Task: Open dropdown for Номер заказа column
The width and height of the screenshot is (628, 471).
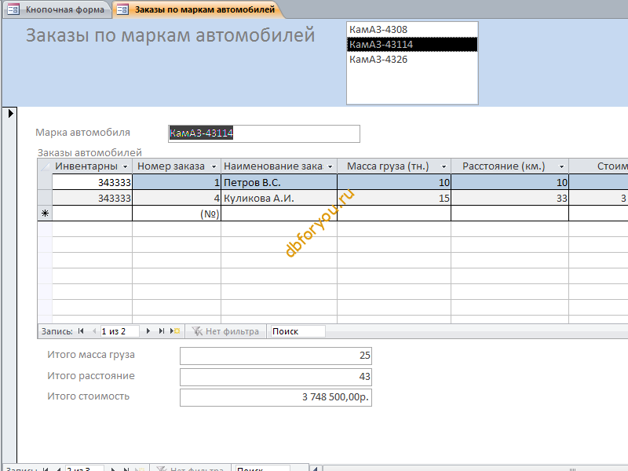Action: [214, 166]
